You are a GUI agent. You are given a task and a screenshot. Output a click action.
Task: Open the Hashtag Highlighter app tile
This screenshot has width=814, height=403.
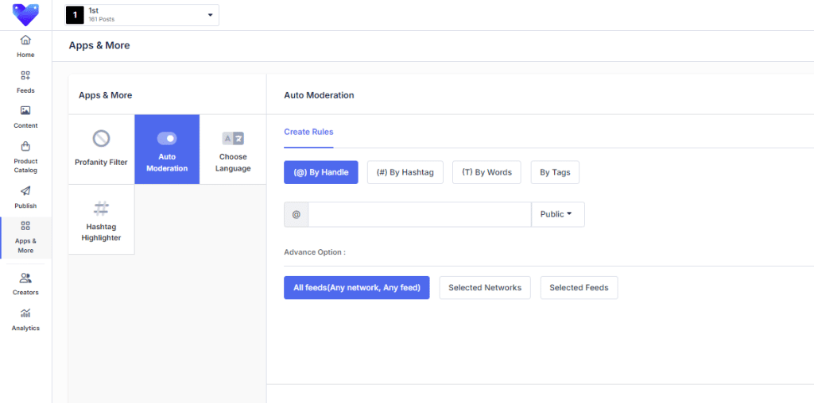pos(101,220)
